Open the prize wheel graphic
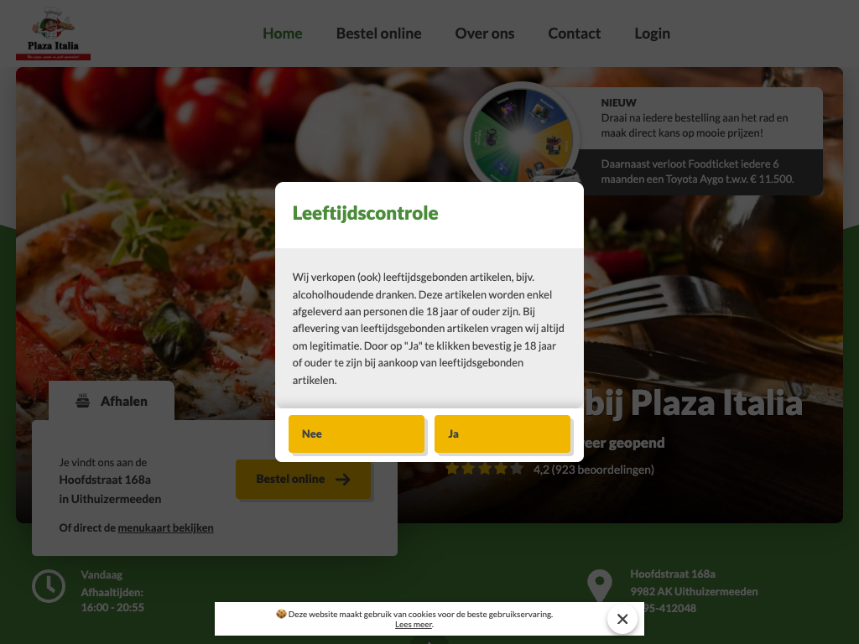This screenshot has height=644, width=859. tap(522, 134)
